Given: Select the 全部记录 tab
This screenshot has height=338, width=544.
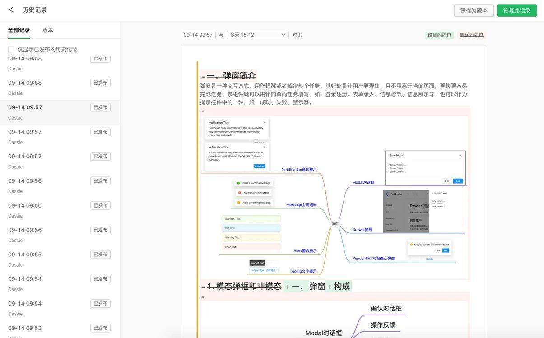Looking at the screenshot, I should click(19, 30).
